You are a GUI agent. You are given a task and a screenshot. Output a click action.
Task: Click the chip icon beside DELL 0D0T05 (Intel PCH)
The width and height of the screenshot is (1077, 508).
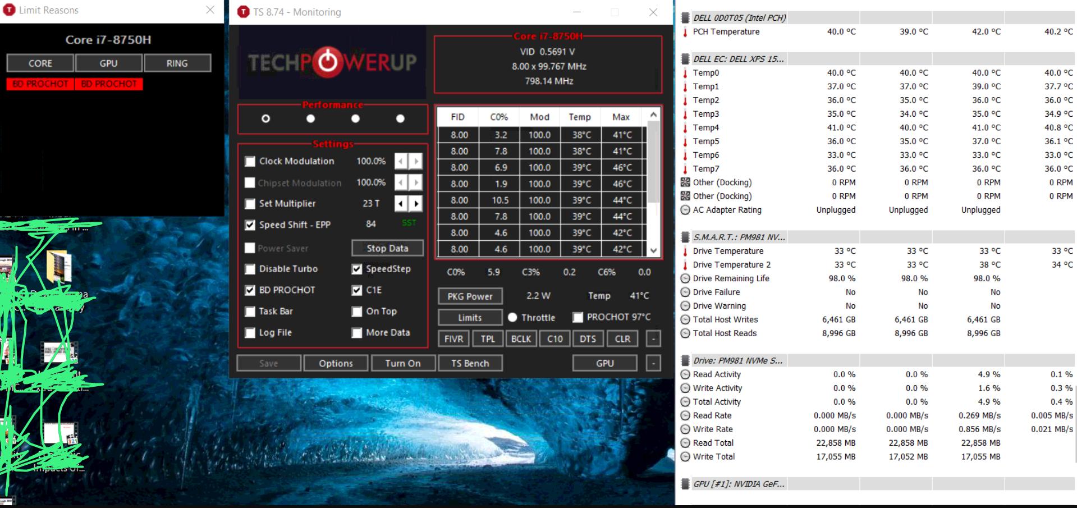point(685,18)
